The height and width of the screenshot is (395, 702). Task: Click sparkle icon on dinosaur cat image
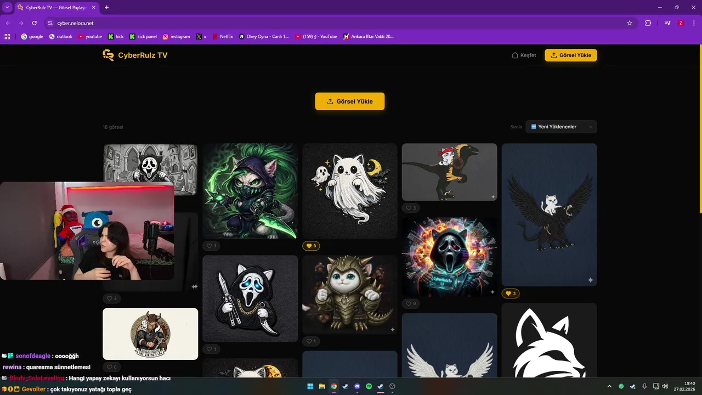point(492,196)
